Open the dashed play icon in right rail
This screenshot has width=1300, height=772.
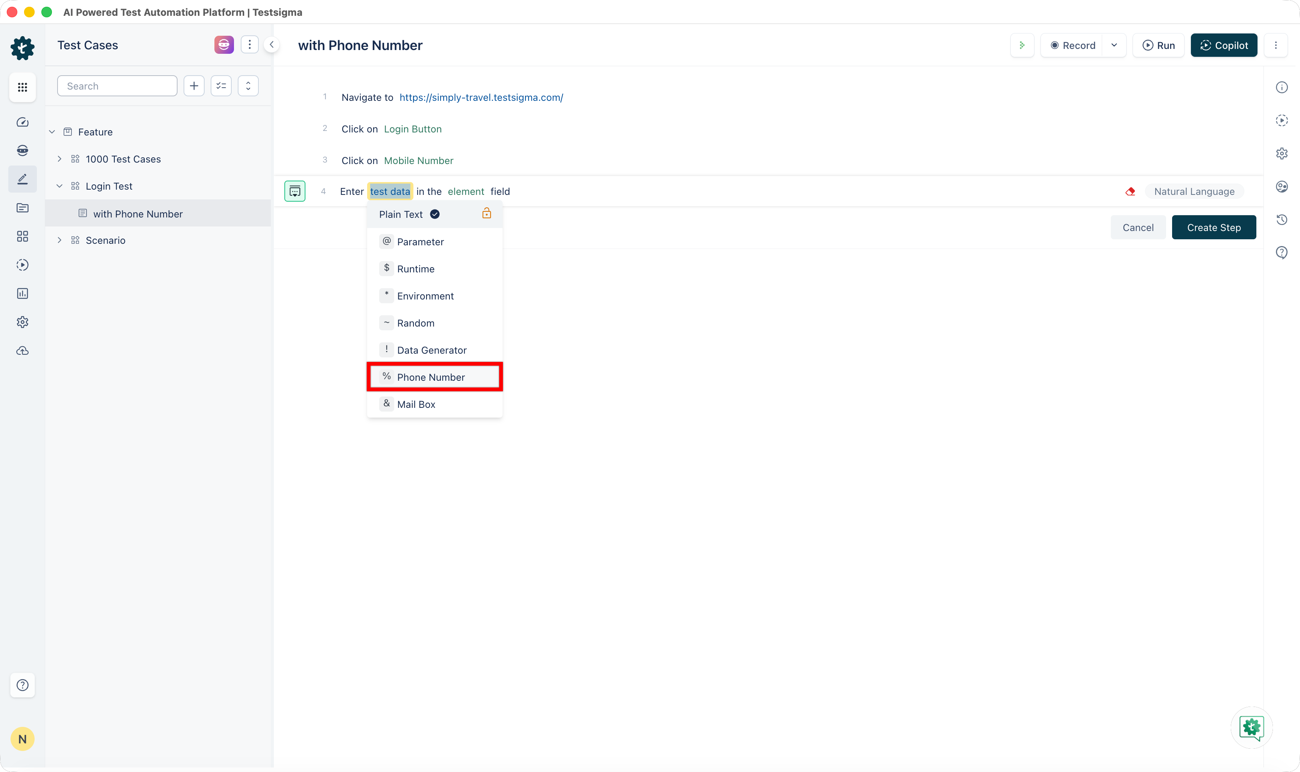pos(1282,121)
